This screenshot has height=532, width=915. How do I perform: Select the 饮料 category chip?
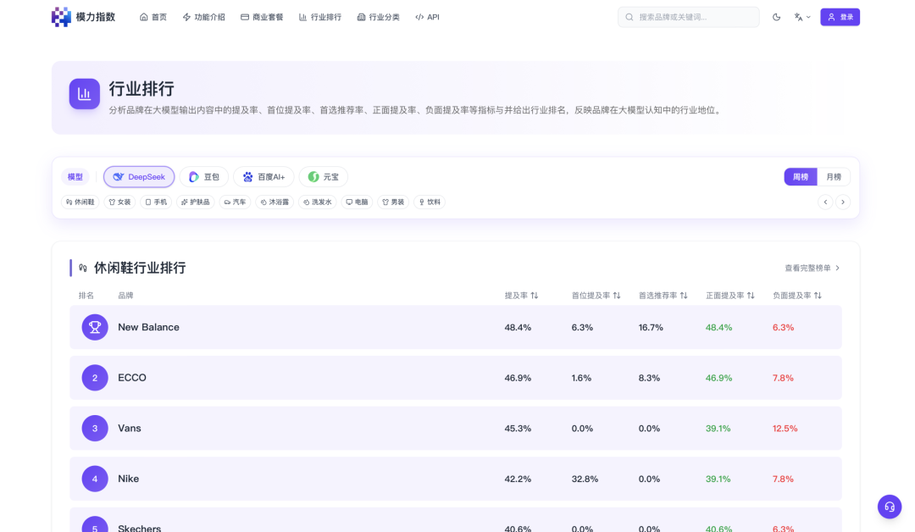(430, 202)
